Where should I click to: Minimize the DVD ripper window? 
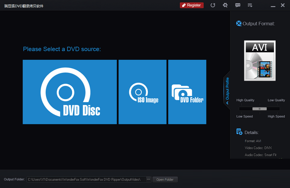point(273,5)
